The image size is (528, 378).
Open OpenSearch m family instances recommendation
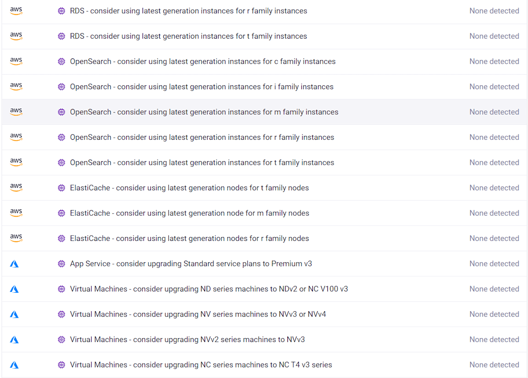[204, 112]
